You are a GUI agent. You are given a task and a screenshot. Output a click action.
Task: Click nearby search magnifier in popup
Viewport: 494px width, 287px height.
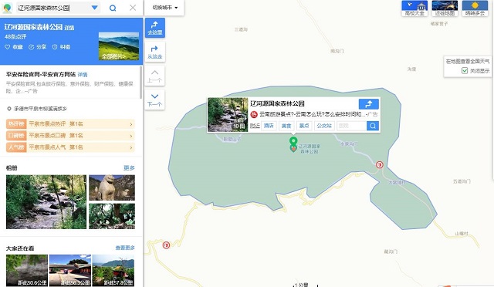tap(373, 126)
